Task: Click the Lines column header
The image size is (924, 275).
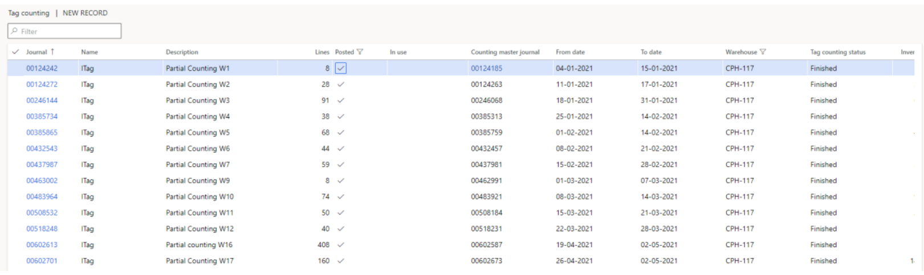Action: click(x=322, y=52)
